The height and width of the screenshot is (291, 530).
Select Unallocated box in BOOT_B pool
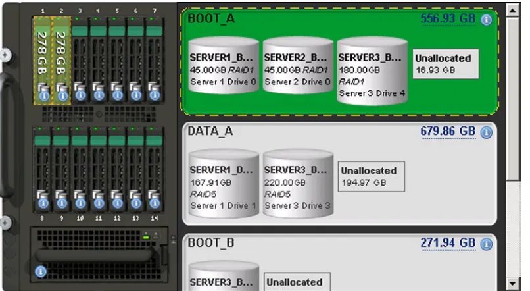pos(297,282)
